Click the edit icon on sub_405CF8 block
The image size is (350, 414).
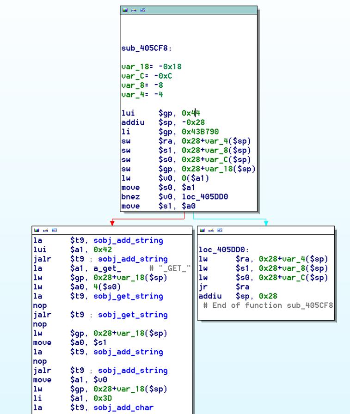pyautogui.click(x=134, y=10)
